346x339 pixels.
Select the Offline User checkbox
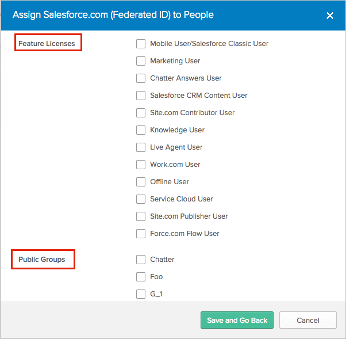click(x=141, y=182)
